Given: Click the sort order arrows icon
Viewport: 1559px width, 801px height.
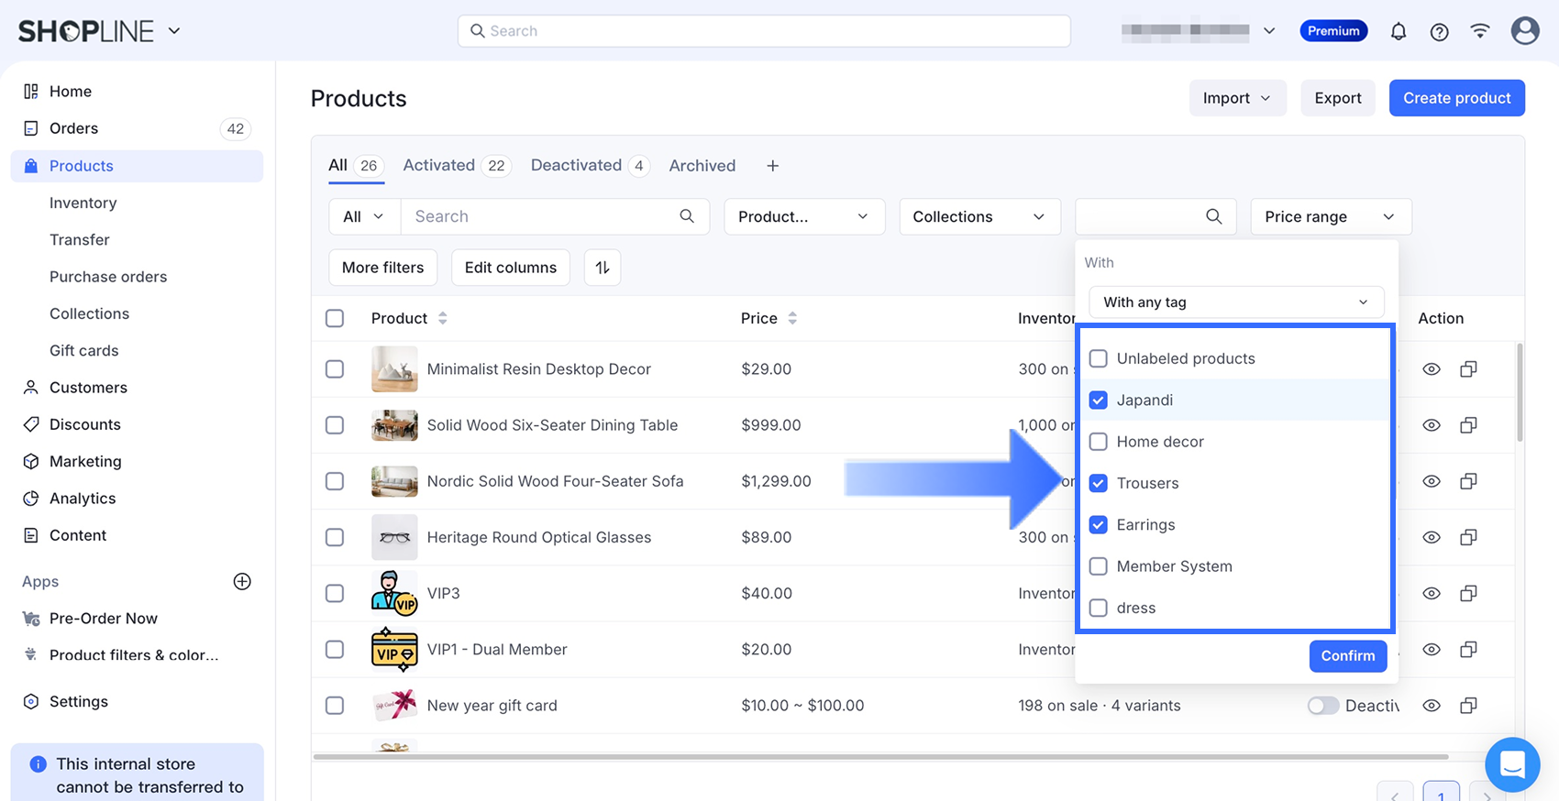Looking at the screenshot, I should click(x=603, y=268).
